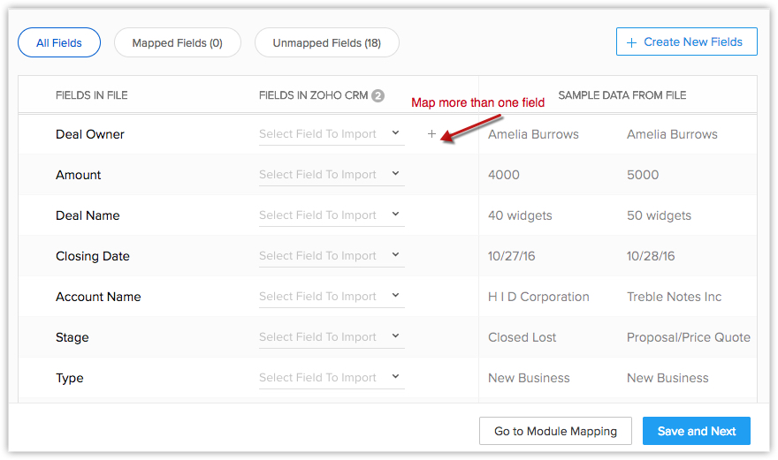Click the Sample Data From File header
778x460 pixels.
tap(622, 95)
